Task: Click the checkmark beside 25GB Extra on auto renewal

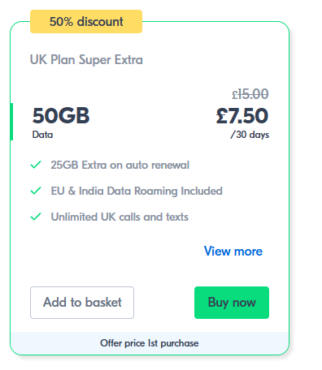Action: (x=36, y=165)
